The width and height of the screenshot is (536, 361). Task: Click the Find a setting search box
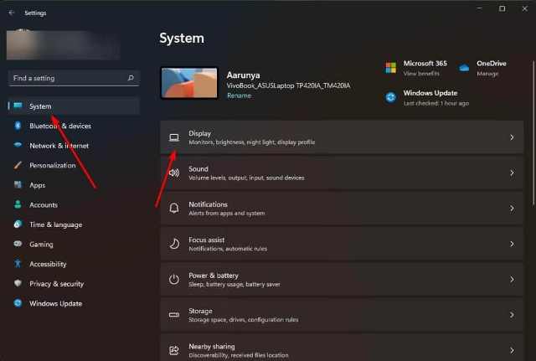tap(74, 78)
